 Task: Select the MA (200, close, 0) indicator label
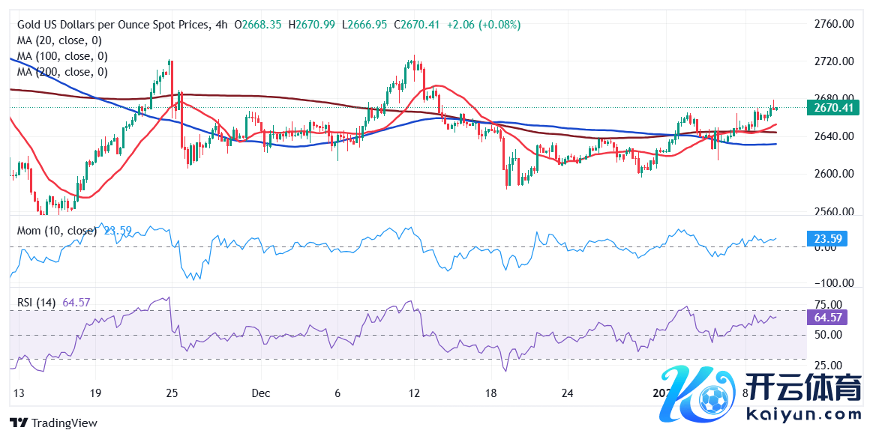(62, 72)
